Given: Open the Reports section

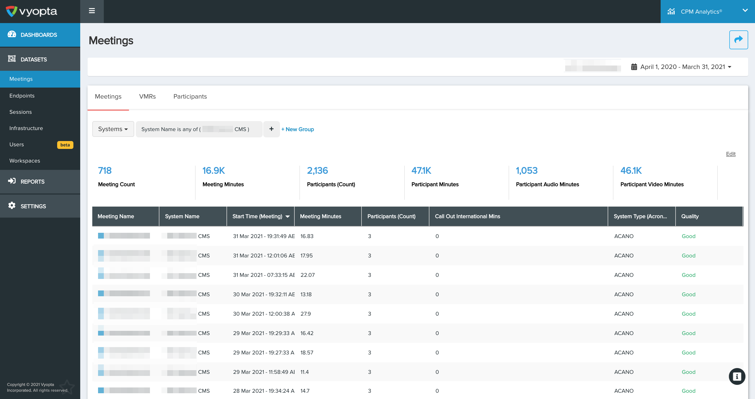Looking at the screenshot, I should (40, 181).
